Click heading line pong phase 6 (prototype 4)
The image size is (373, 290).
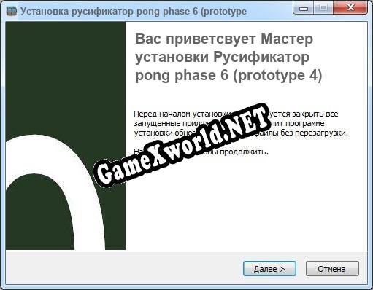(x=228, y=76)
